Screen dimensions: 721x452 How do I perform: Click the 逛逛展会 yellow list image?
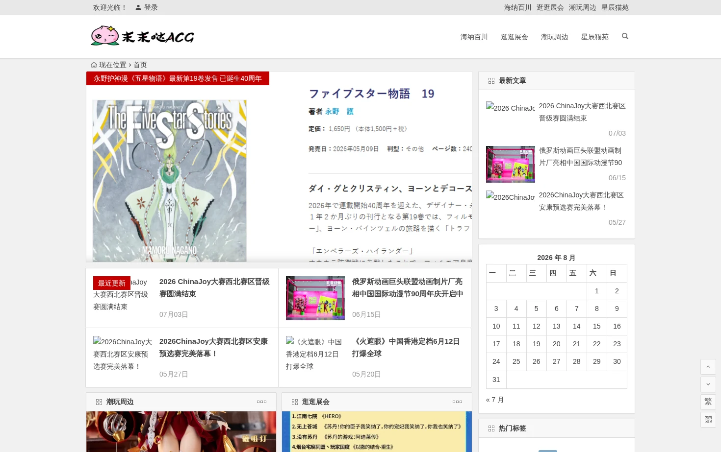[x=377, y=431]
